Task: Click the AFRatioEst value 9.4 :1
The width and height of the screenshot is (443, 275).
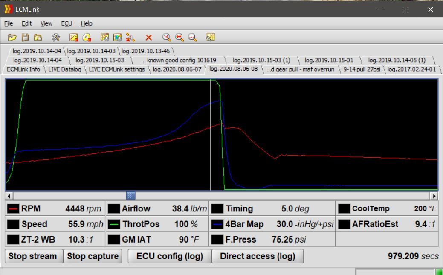Action: pyautogui.click(x=425, y=224)
